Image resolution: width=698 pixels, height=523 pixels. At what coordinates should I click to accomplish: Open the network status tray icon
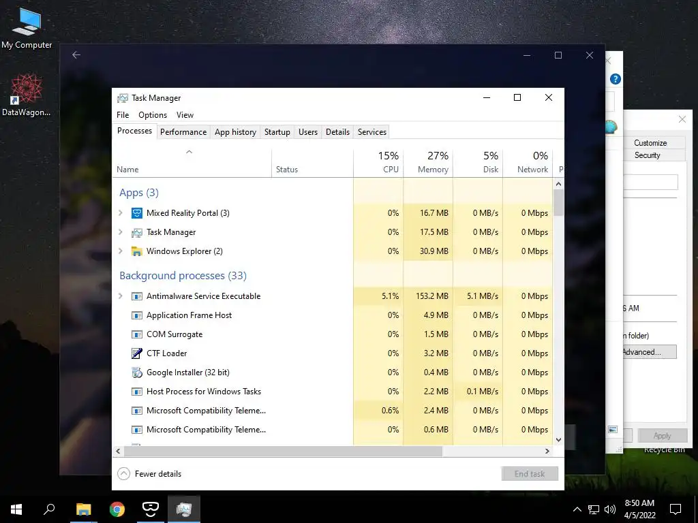pos(594,509)
